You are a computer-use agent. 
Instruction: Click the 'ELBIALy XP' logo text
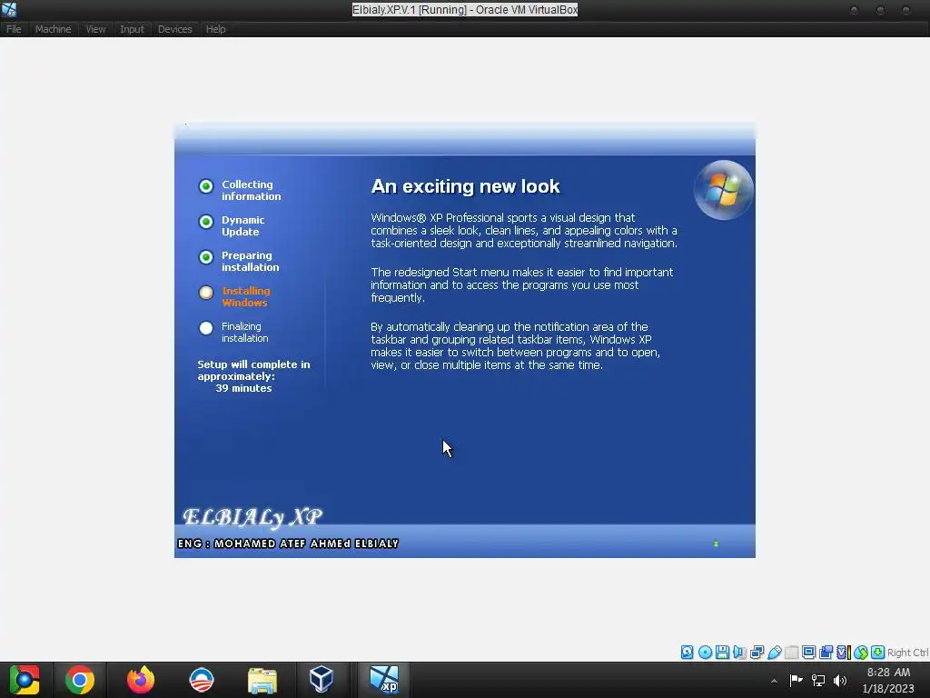[252, 517]
